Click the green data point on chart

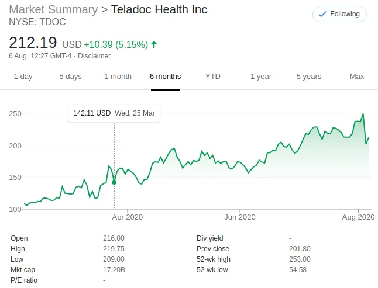(x=114, y=182)
